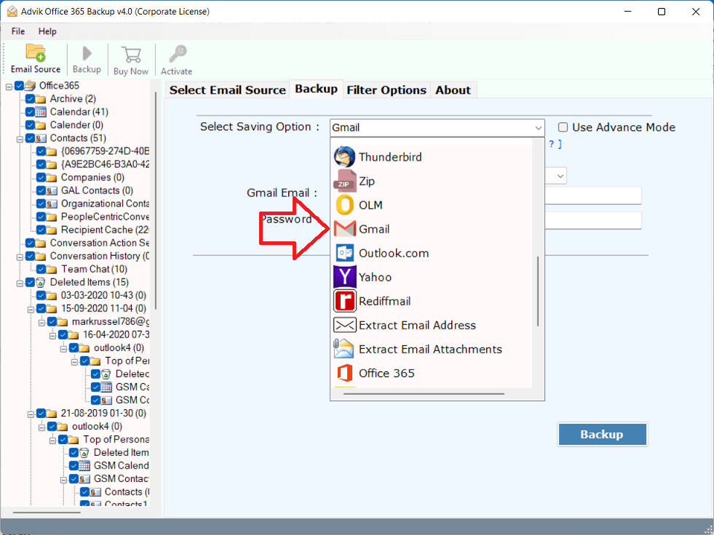The height and width of the screenshot is (535, 714).
Task: Uncheck the Archive (2) checkbox
Action: pyautogui.click(x=30, y=99)
